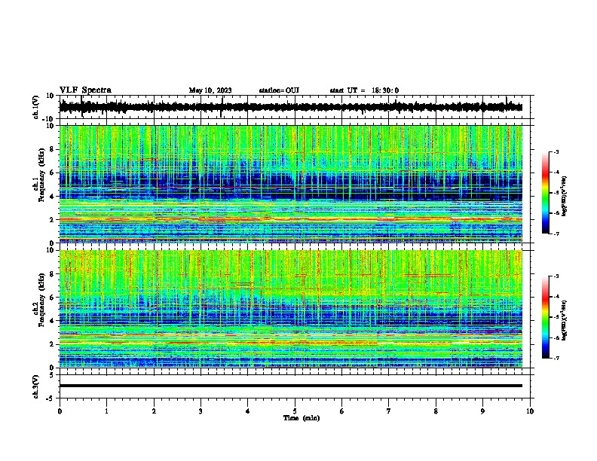Select the "start UT = 18:30:0" header text
Image resolution: width=597 pixels, height=461 pixels.
point(364,90)
